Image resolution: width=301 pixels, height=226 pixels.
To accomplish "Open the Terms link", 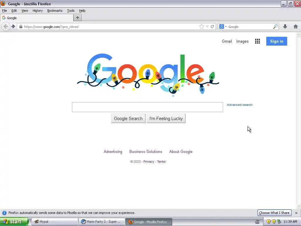I will pos(161,162).
